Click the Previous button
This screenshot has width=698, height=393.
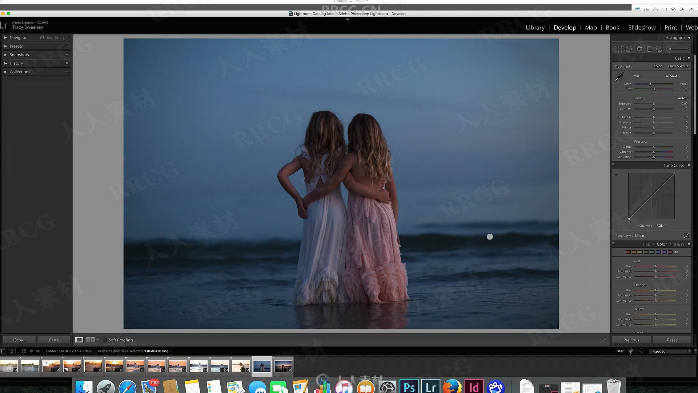(631, 340)
